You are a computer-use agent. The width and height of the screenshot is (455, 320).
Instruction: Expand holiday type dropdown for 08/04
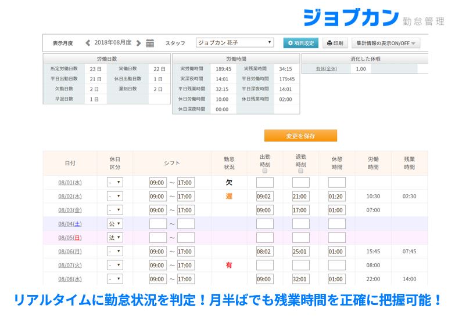click(114, 224)
